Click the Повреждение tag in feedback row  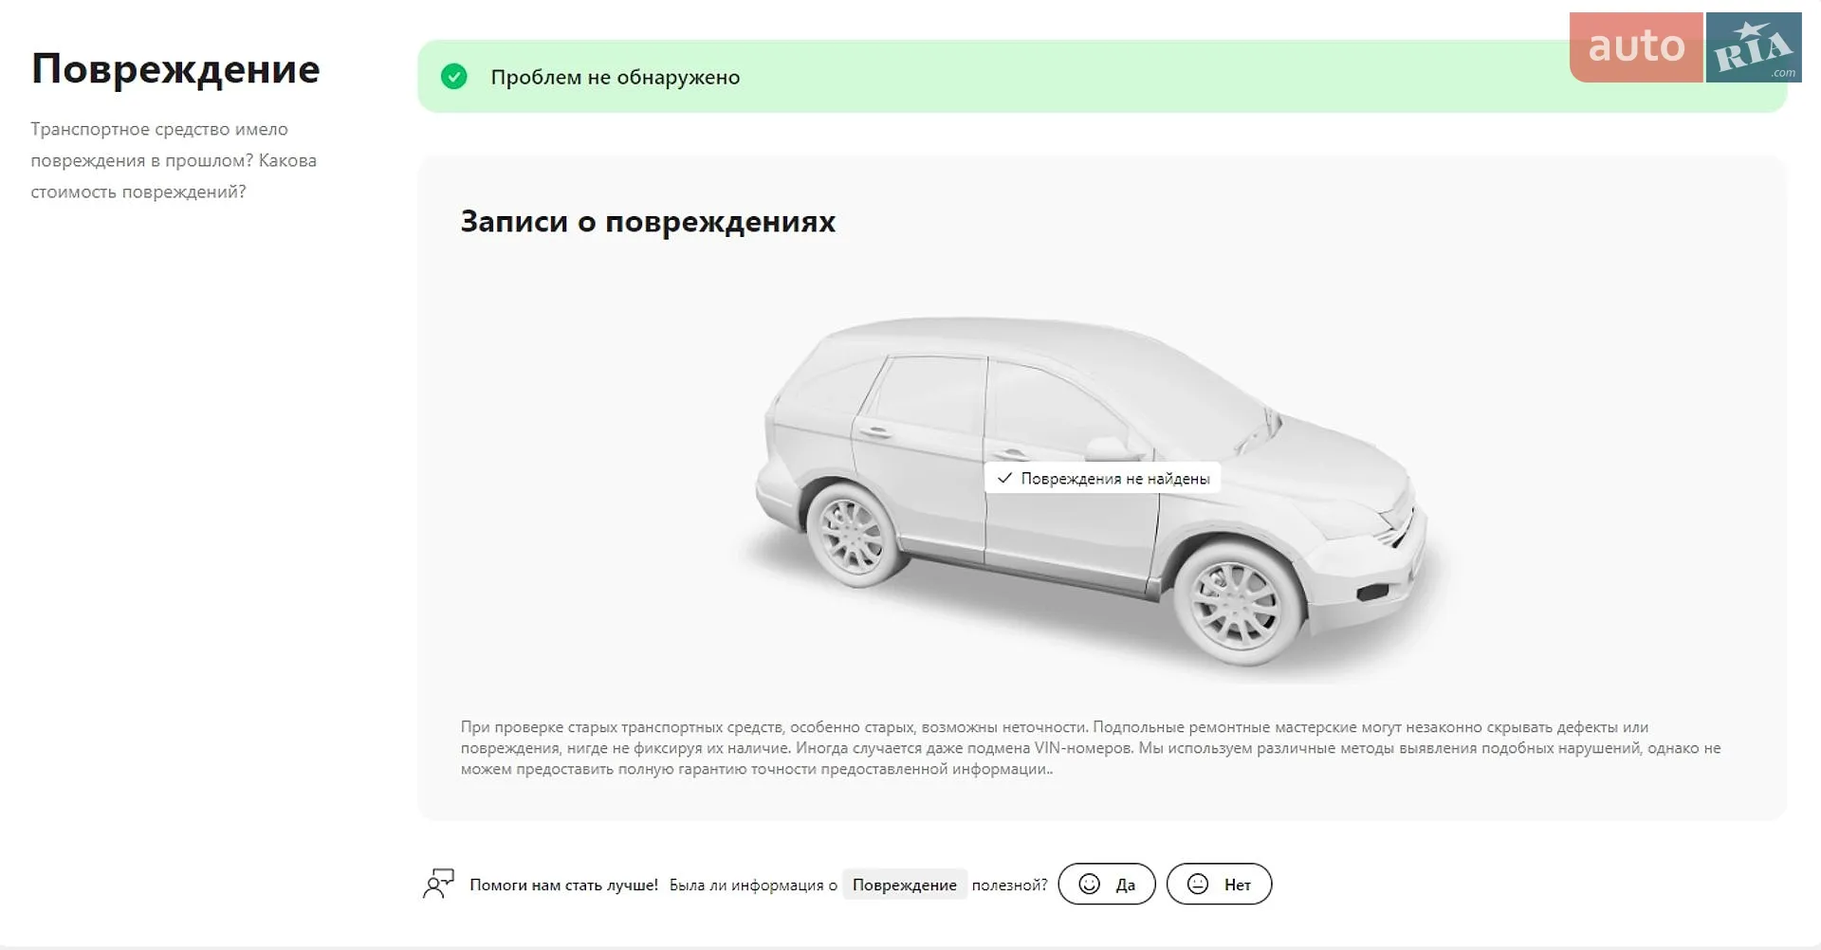pos(904,885)
